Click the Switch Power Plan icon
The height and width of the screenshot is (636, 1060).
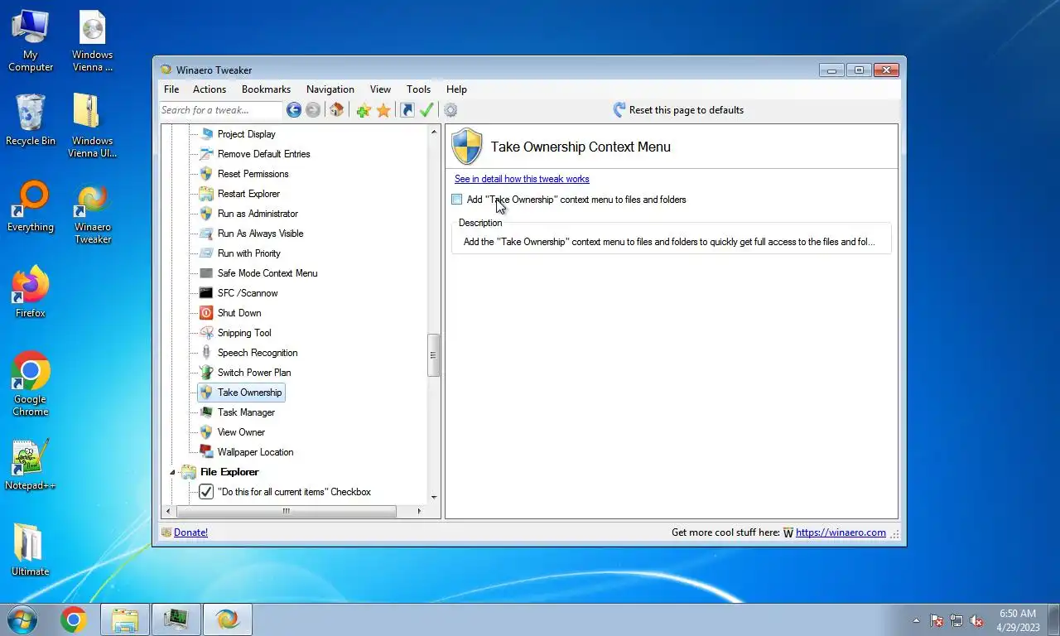[x=206, y=373]
